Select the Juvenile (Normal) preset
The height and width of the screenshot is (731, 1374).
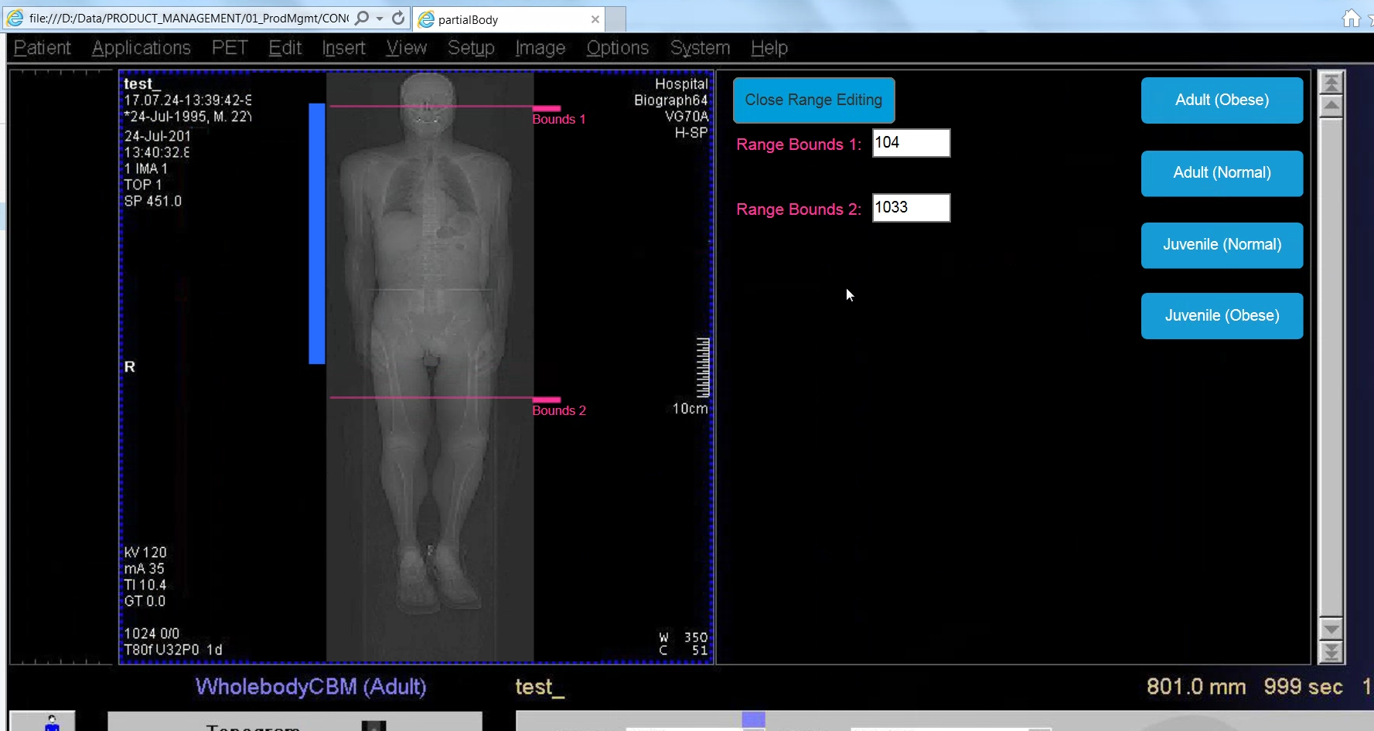click(1222, 245)
